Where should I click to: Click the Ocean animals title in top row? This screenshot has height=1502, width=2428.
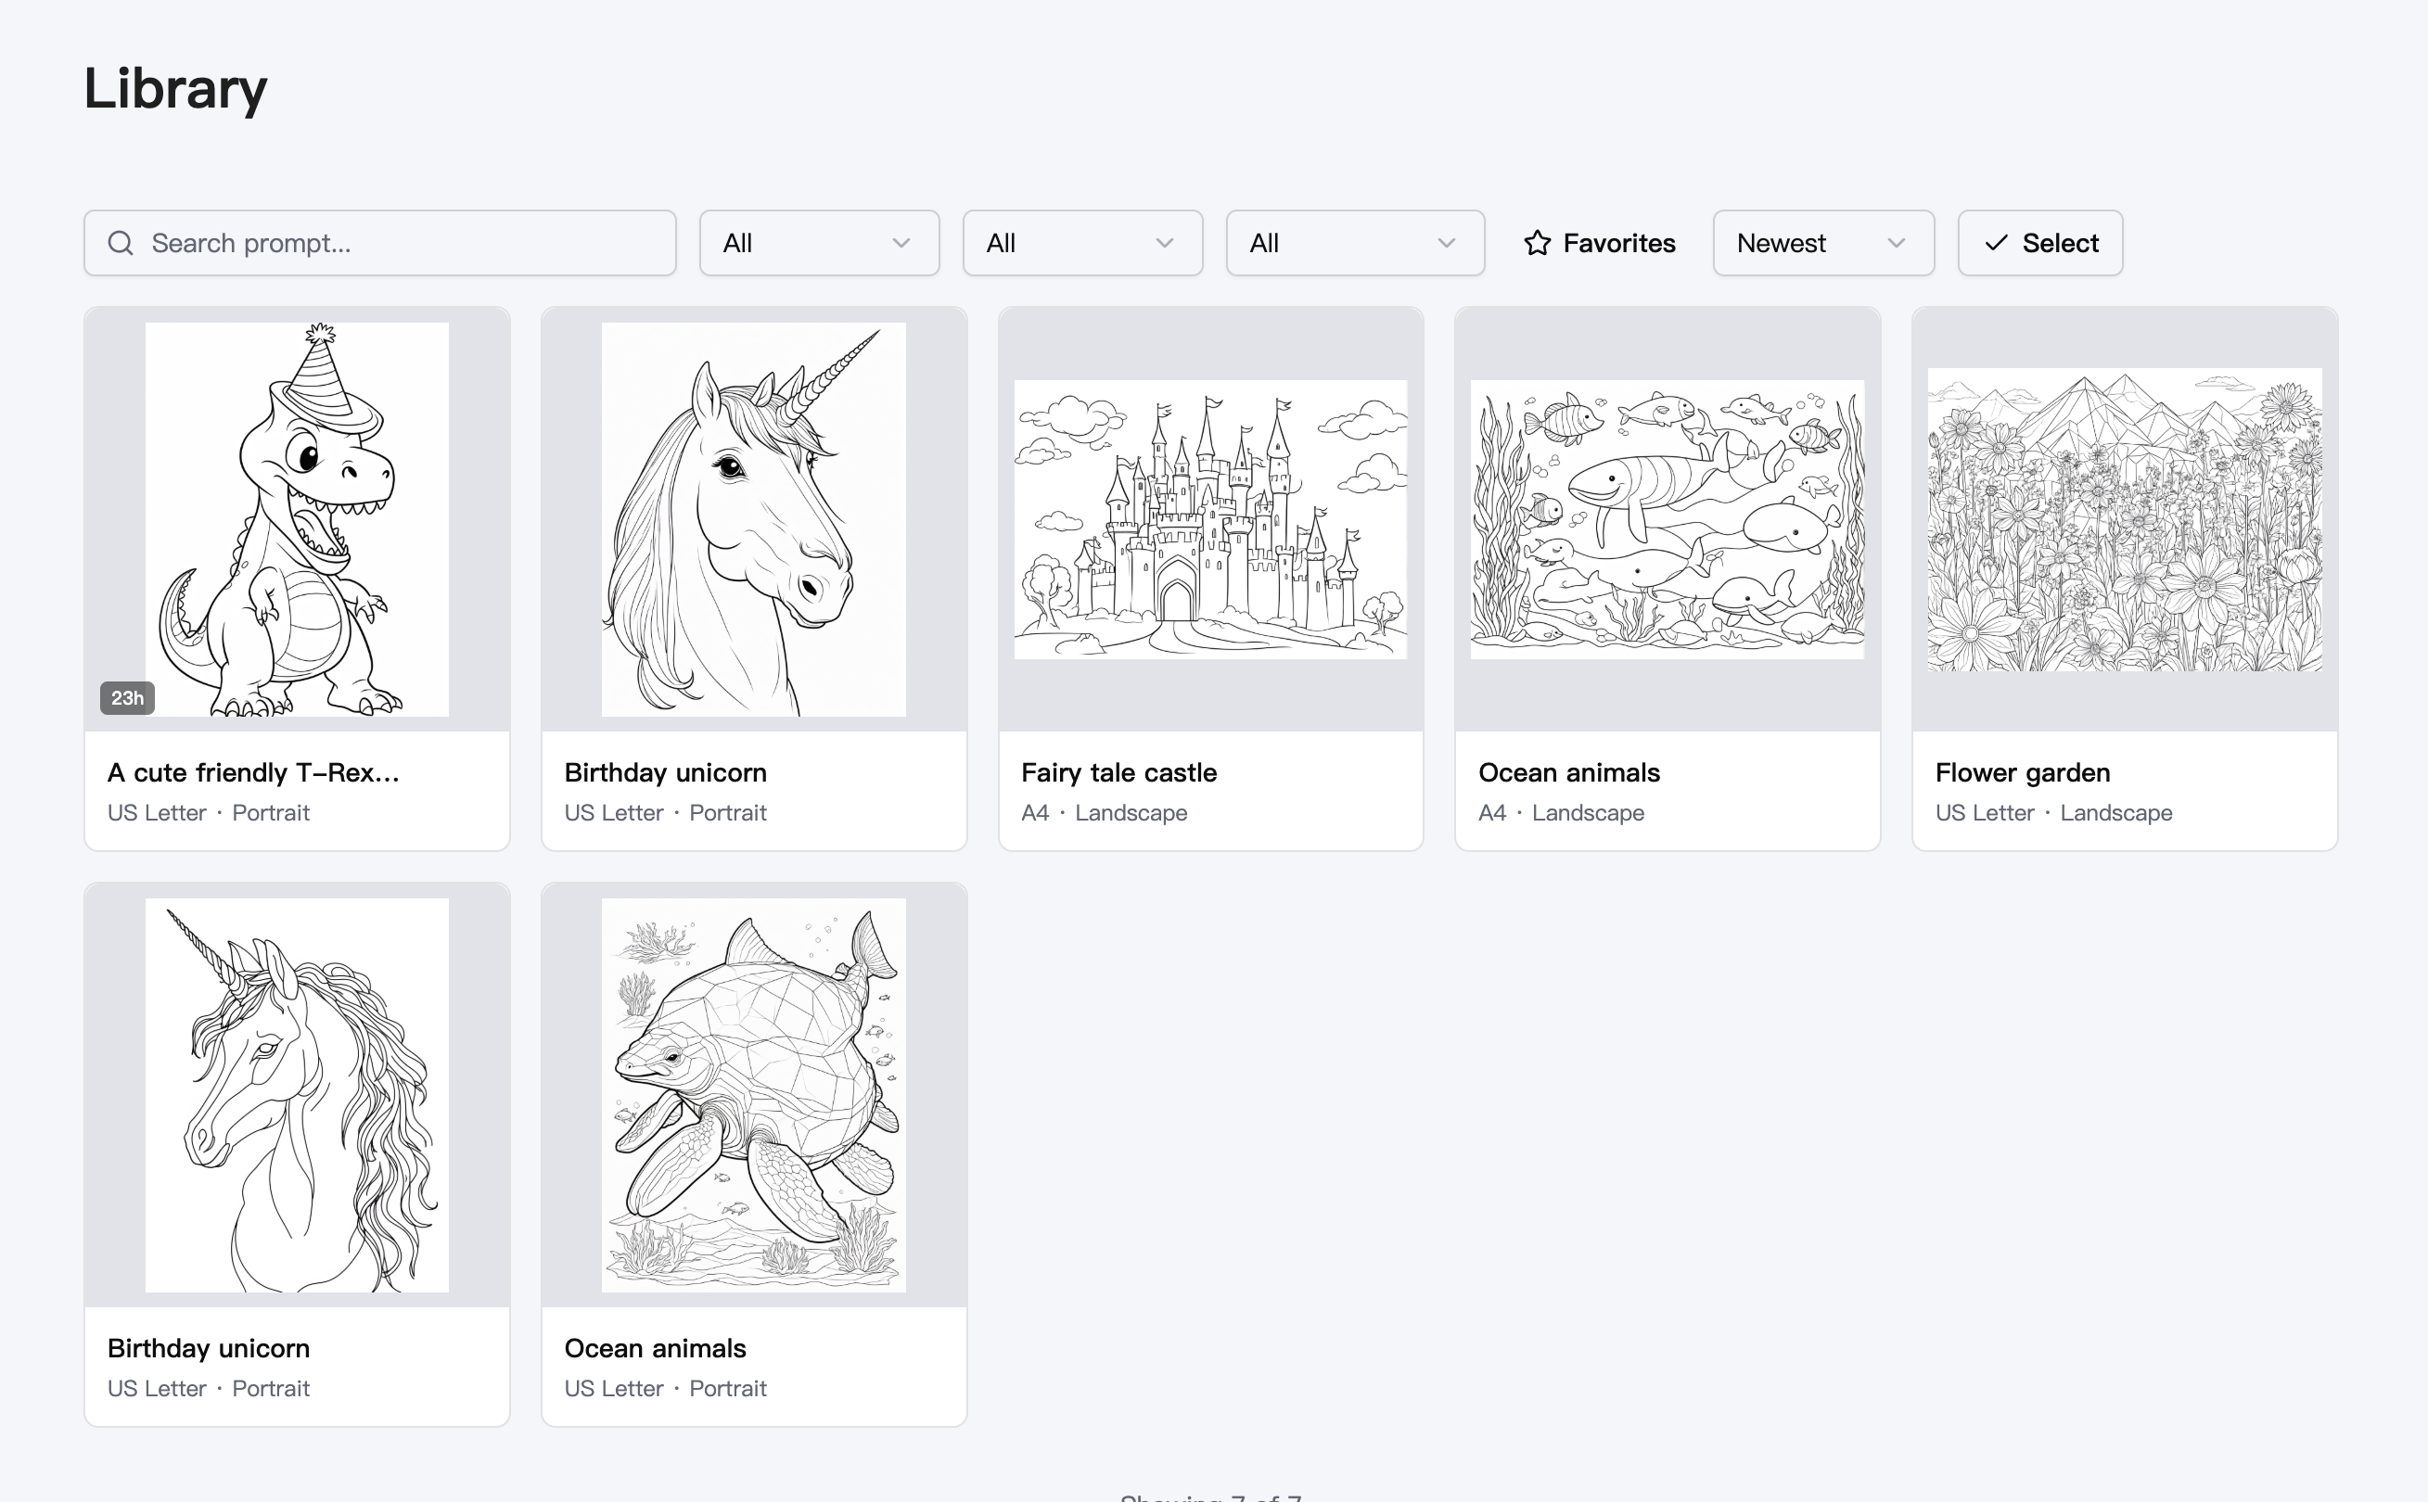(x=1568, y=771)
